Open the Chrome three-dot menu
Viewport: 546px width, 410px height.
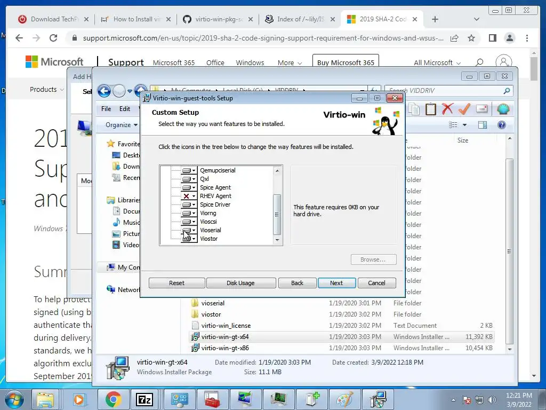click(x=527, y=38)
